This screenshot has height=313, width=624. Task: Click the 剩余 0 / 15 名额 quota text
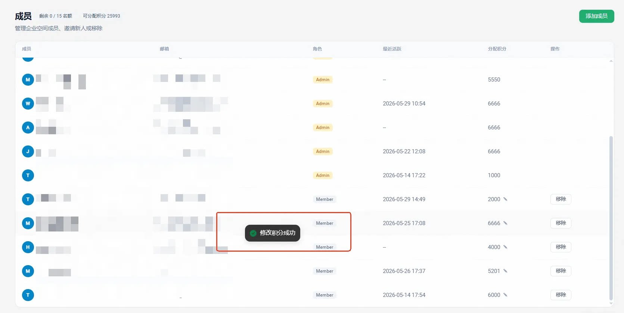[x=56, y=16]
